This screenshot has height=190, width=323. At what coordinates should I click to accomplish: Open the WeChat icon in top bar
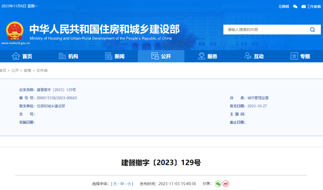tap(295, 7)
